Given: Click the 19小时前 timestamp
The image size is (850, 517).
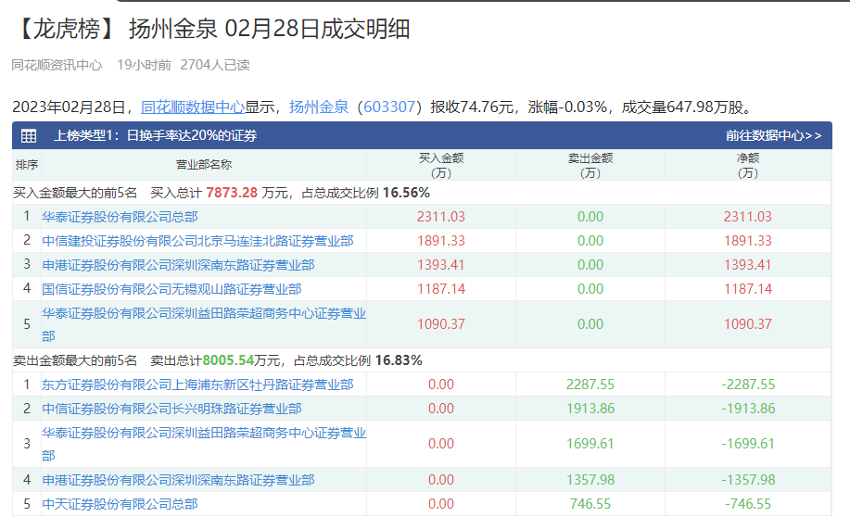Looking at the screenshot, I should coord(145,65).
